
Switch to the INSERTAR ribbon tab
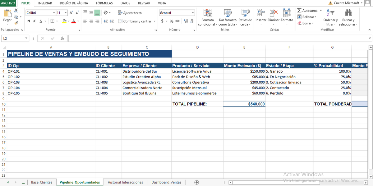coord(45,3)
